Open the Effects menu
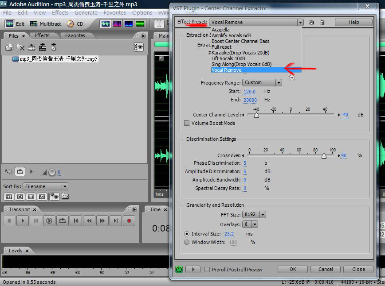Screen dimensions: 385x286 click(60, 13)
